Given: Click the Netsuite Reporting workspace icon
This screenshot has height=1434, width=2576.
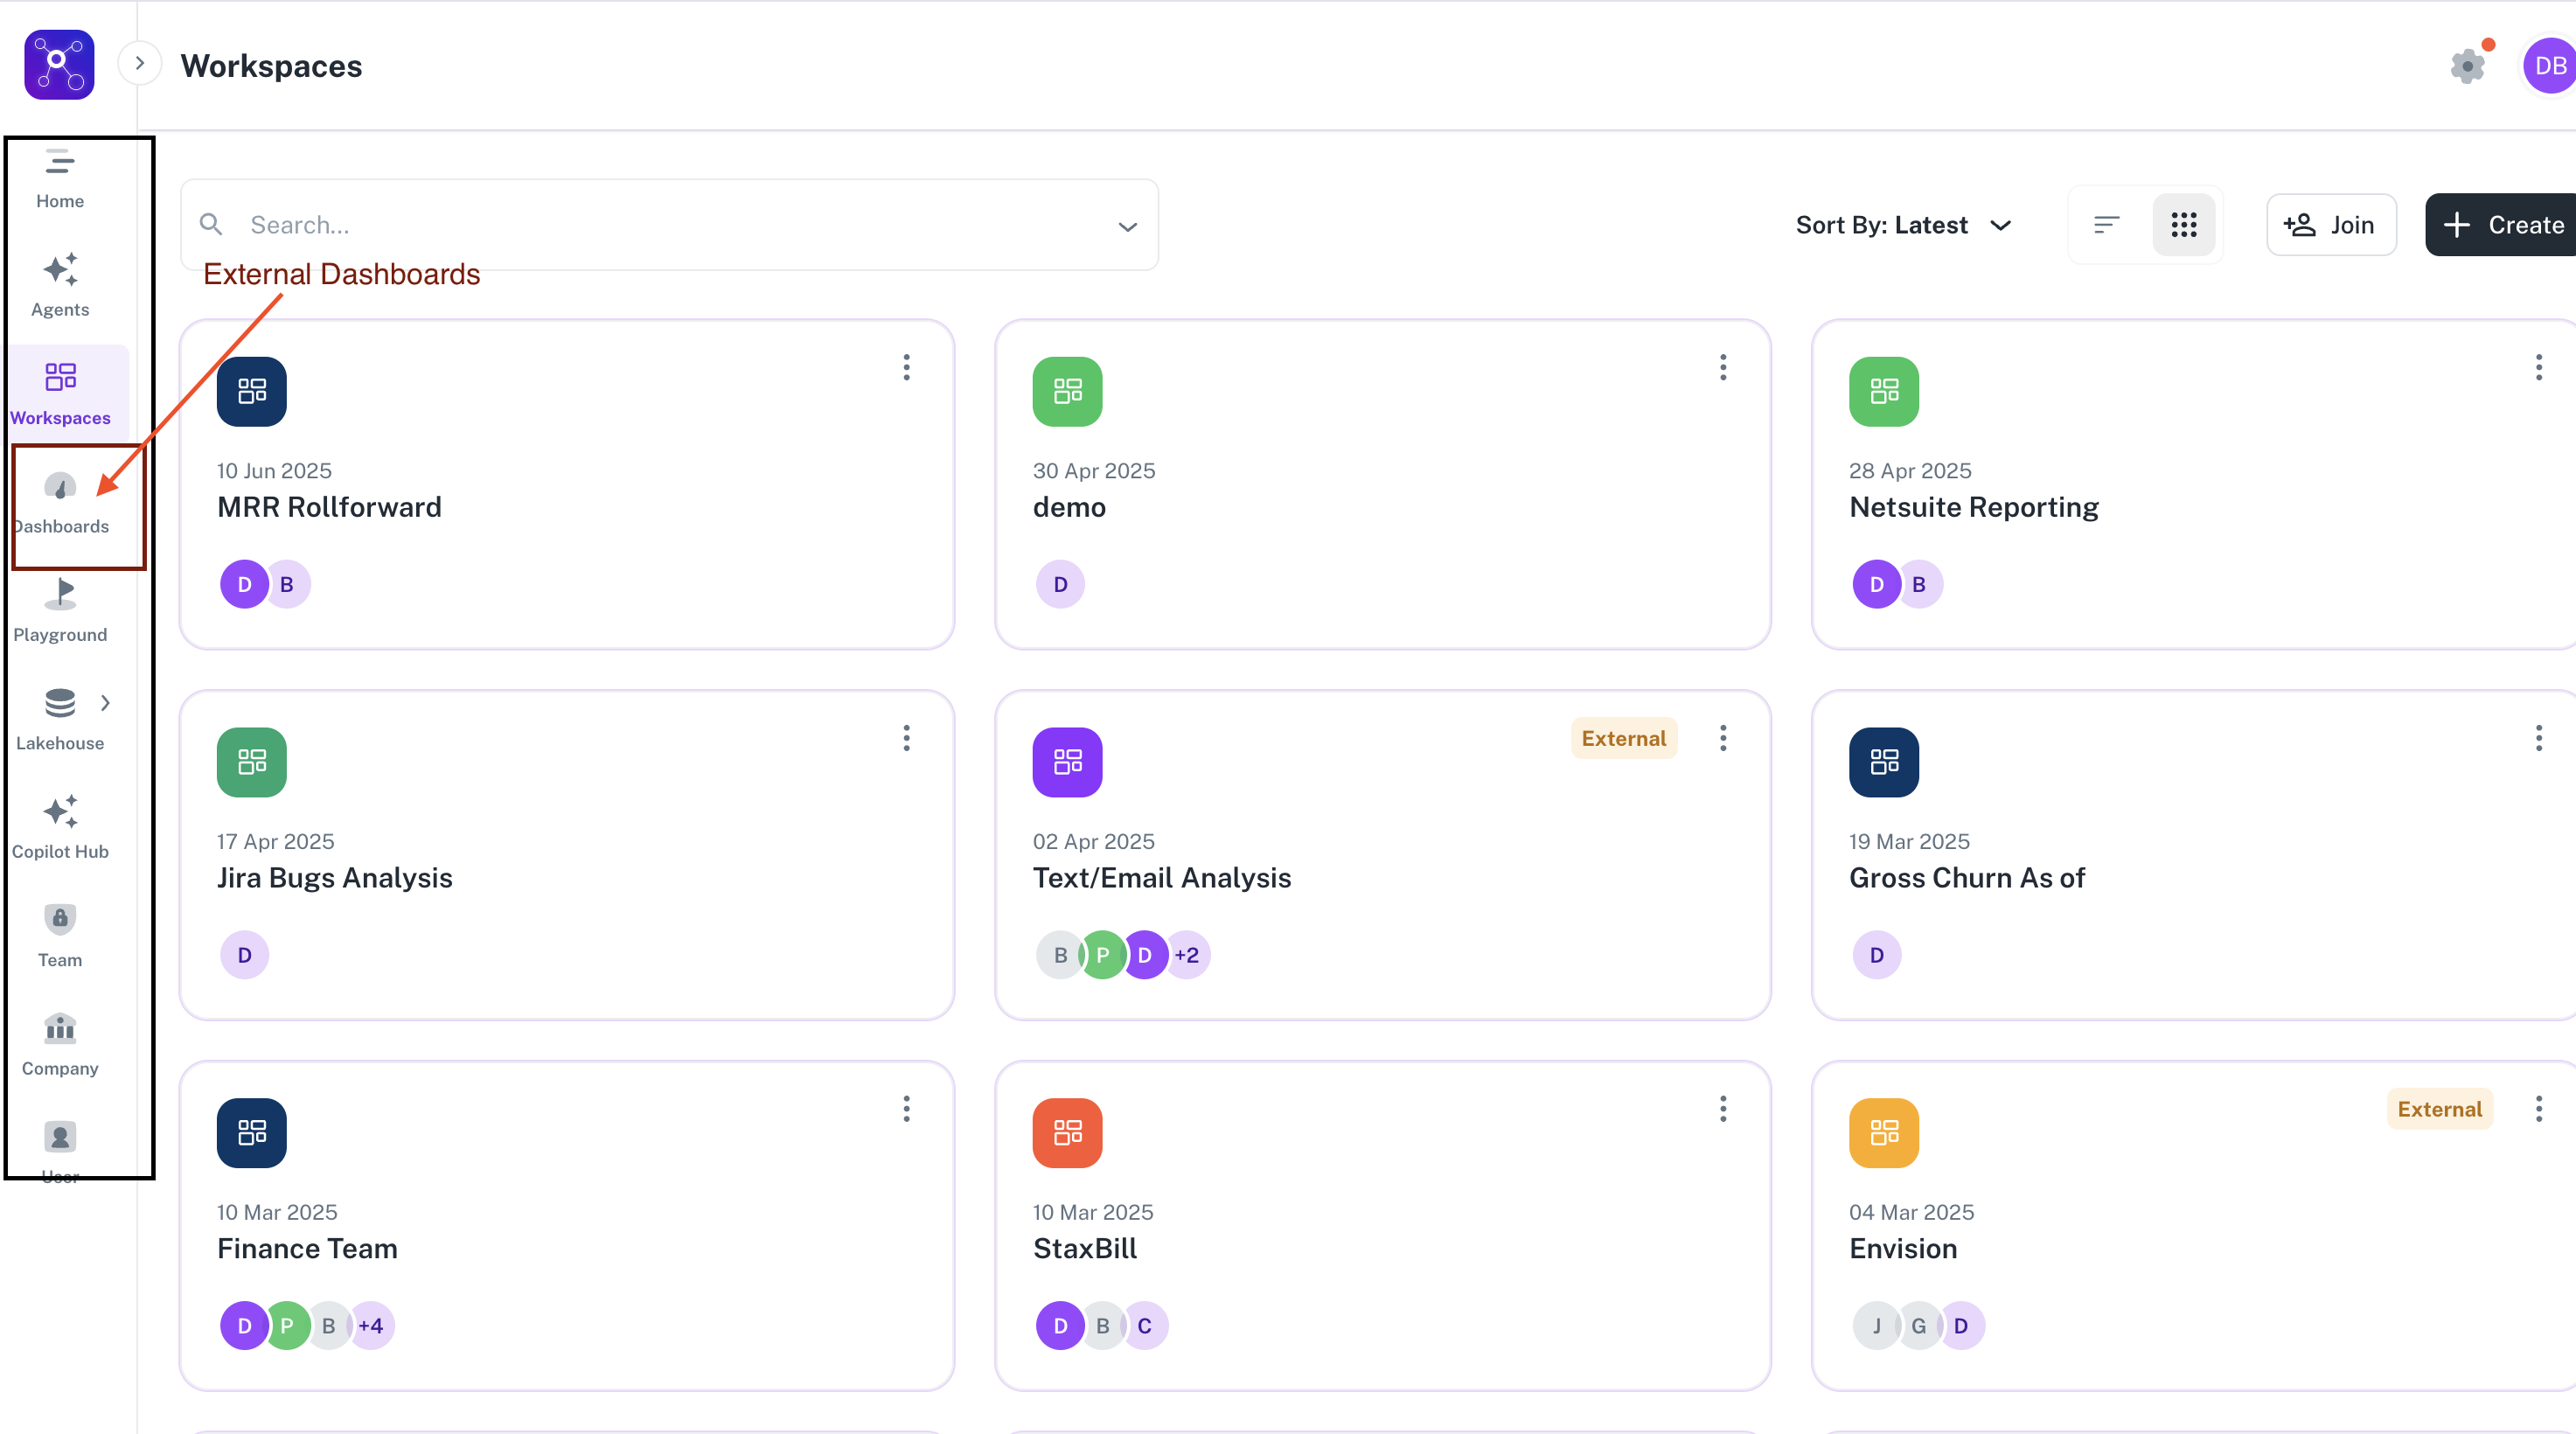Looking at the screenshot, I should pos(1884,392).
